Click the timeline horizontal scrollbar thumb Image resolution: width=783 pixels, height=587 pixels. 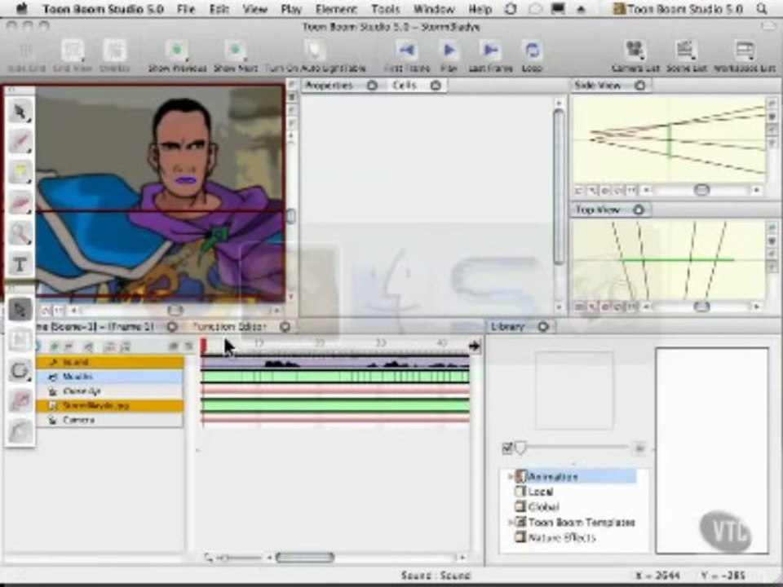305,557
